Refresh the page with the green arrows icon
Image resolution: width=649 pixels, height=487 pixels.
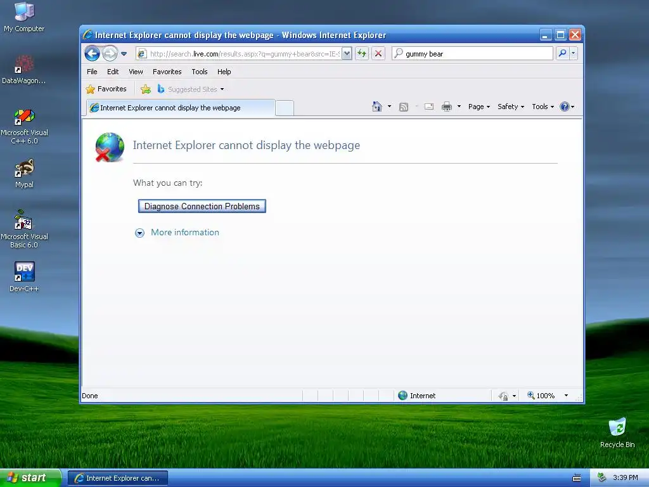tap(362, 53)
